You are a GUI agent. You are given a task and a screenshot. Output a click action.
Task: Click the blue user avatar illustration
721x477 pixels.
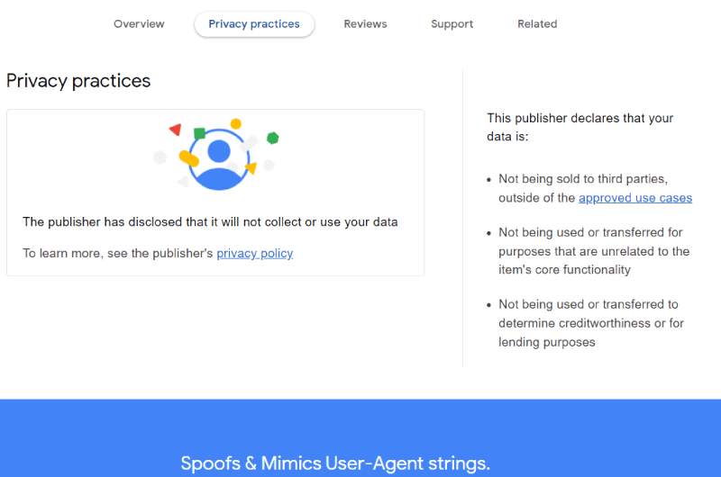point(219,159)
